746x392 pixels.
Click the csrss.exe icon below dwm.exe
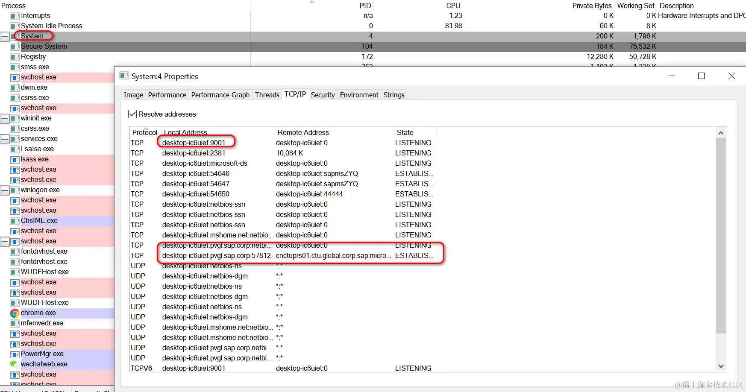[15, 98]
